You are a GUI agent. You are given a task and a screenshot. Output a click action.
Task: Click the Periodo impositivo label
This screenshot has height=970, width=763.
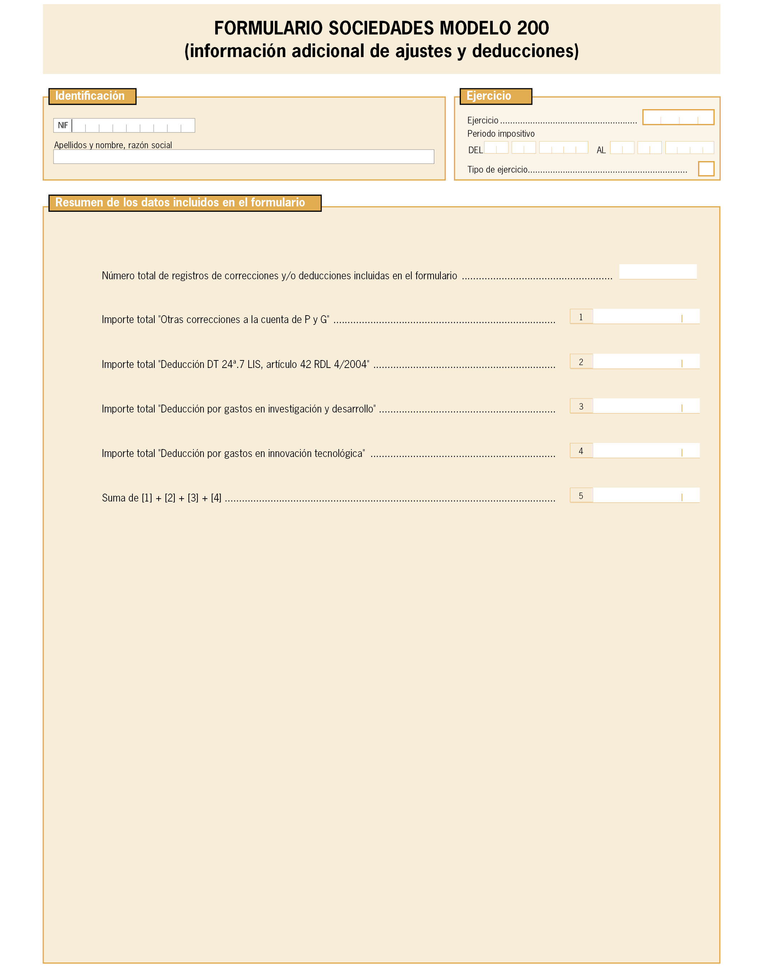coord(501,134)
